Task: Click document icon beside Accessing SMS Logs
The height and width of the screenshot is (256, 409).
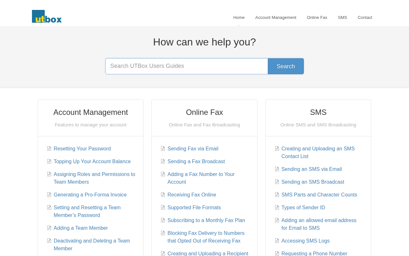Action: 277,241
